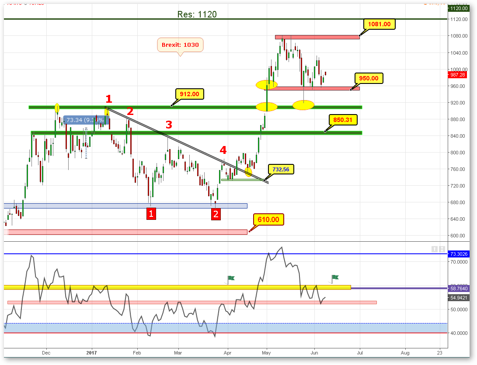
Task: Click the Aug label on time axis
Action: pyautogui.click(x=405, y=353)
